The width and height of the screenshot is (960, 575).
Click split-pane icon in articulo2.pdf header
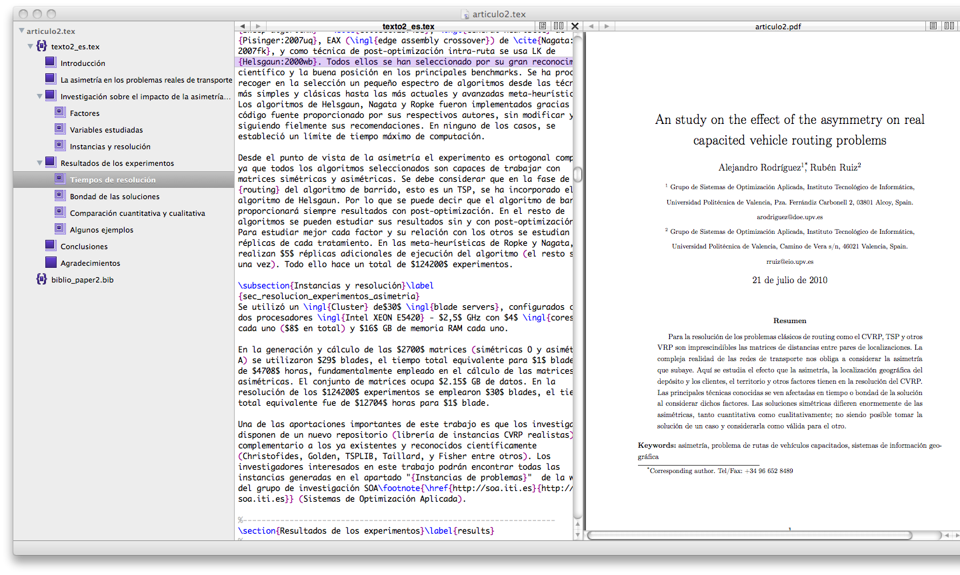pos(949,27)
